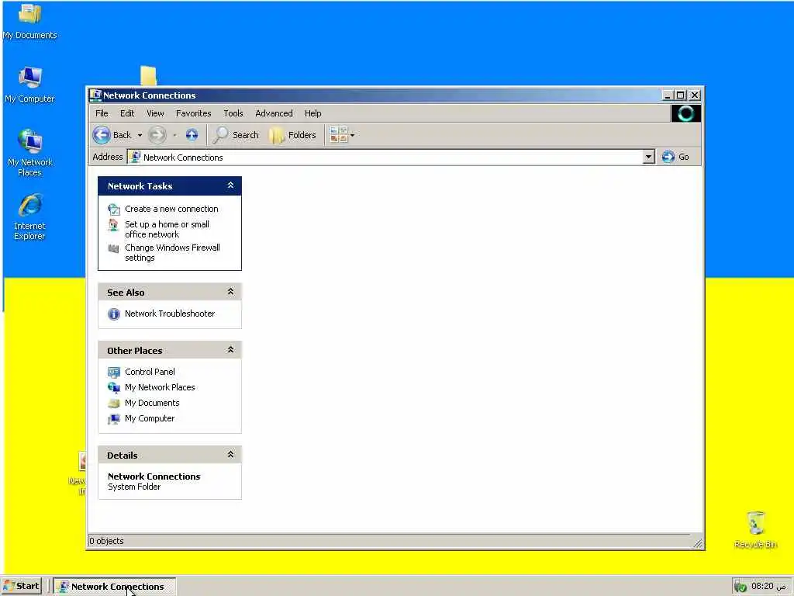Viewport: 794px width, 596px height.
Task: Click the Create a new connection icon
Action: [x=114, y=209]
